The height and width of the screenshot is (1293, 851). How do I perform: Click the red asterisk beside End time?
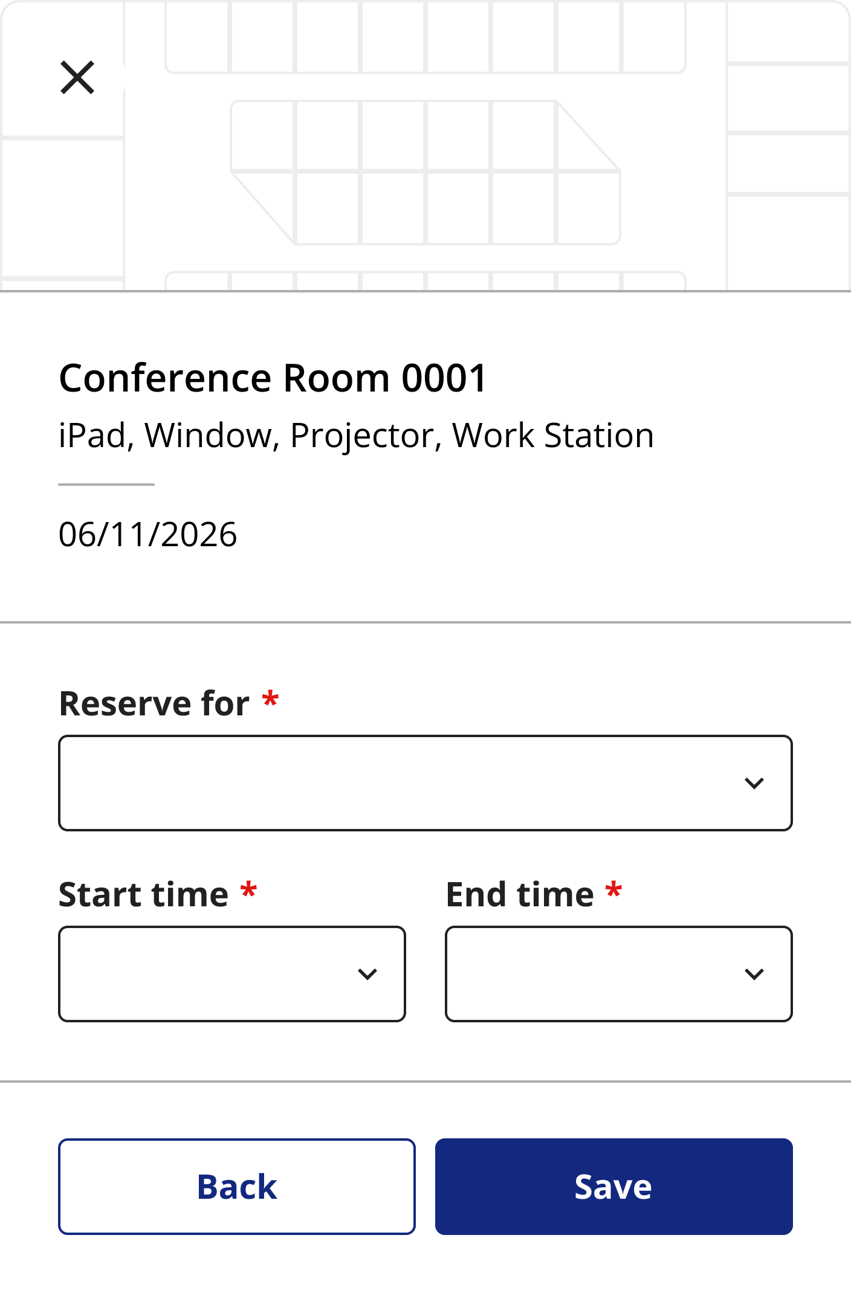pyautogui.click(x=613, y=891)
